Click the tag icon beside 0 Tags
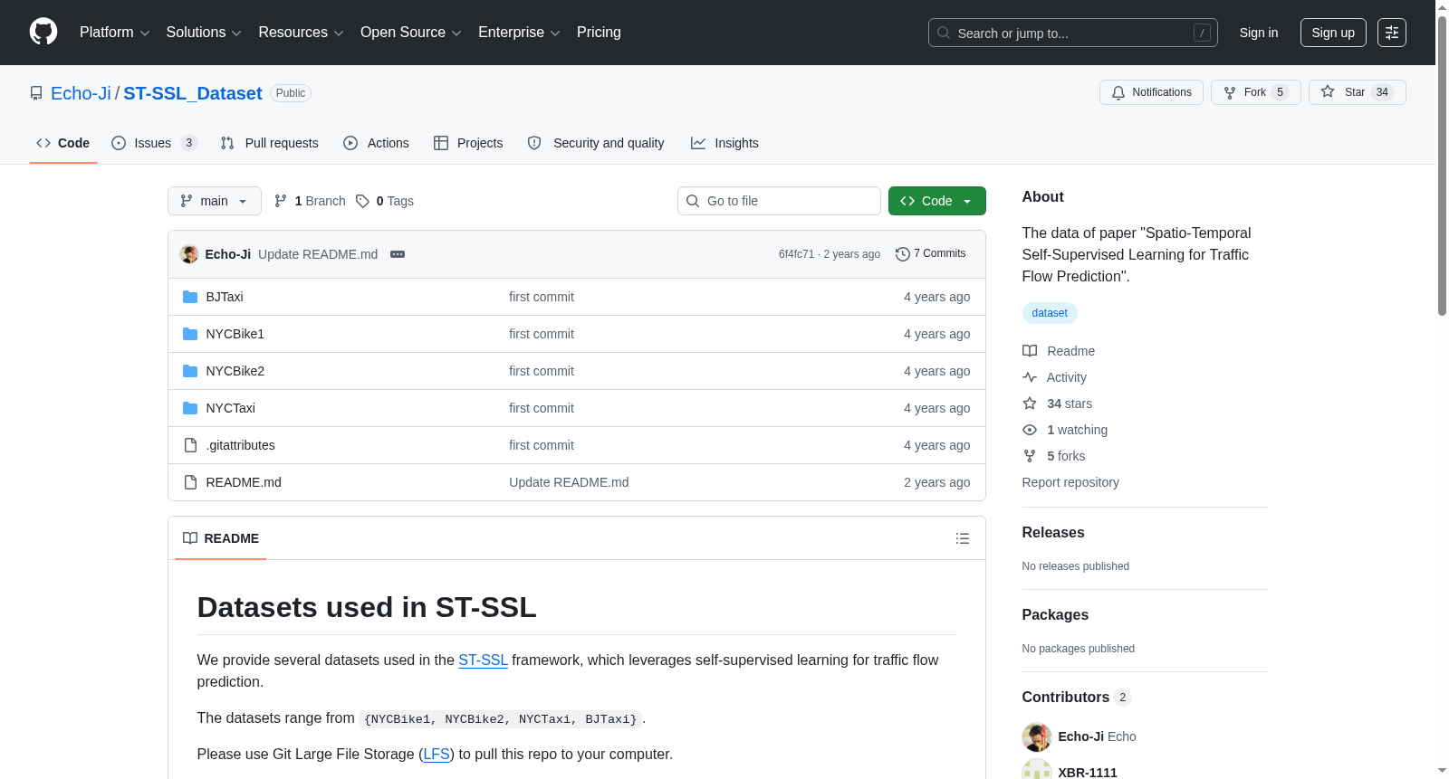This screenshot has width=1449, height=779. [362, 201]
